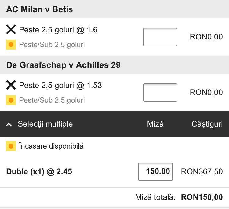Viewport: 229px width, 209px height.
Task: Click Peste 2,5 goluri @ 1.53 text
Action: coord(60,86)
